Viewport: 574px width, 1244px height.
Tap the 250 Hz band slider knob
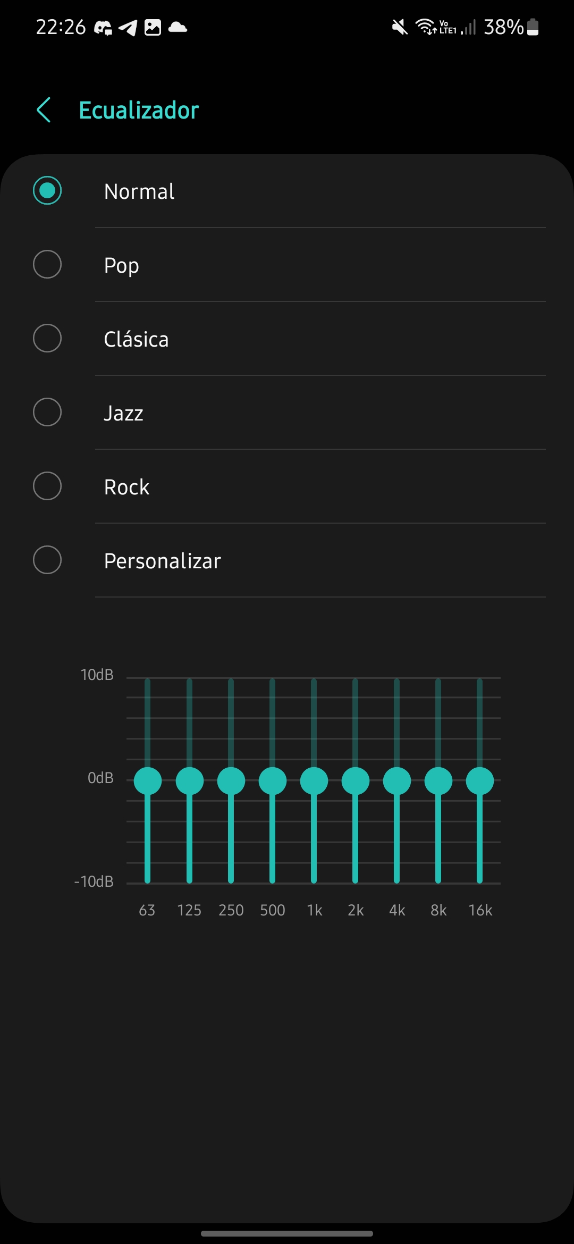(231, 781)
